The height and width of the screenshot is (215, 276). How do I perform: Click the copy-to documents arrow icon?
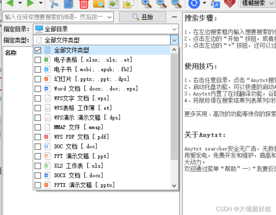tap(114, 4)
